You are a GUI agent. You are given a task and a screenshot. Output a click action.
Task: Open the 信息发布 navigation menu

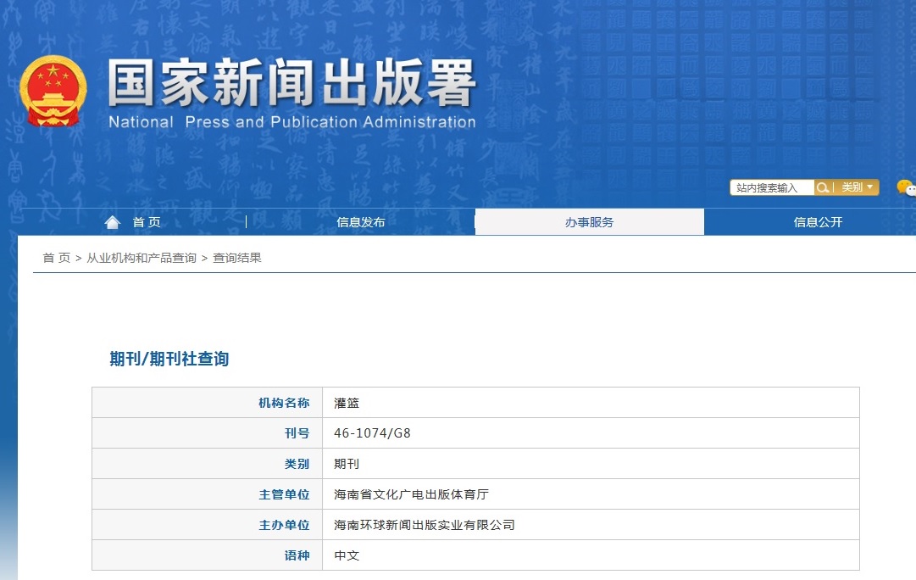pyautogui.click(x=359, y=221)
